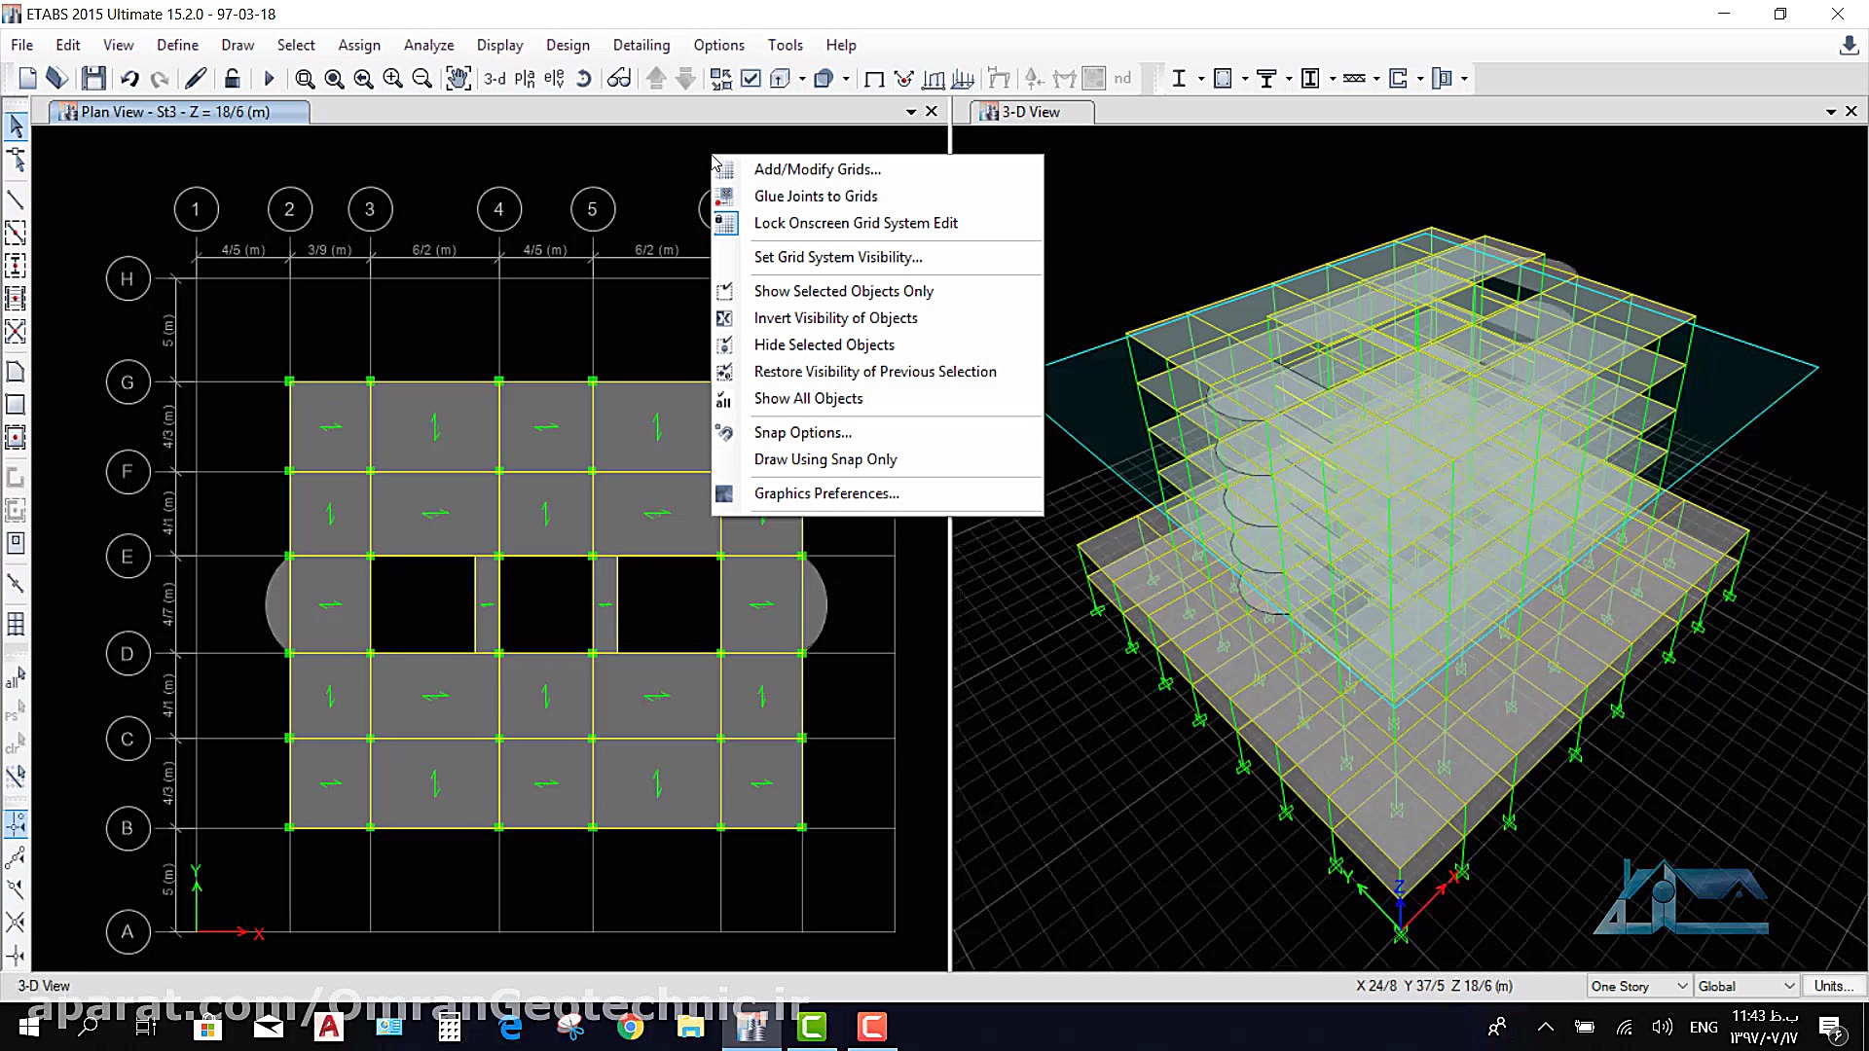Open the Global coordinate system dropdown
Viewport: 1869px width, 1051px height.
point(1745,986)
